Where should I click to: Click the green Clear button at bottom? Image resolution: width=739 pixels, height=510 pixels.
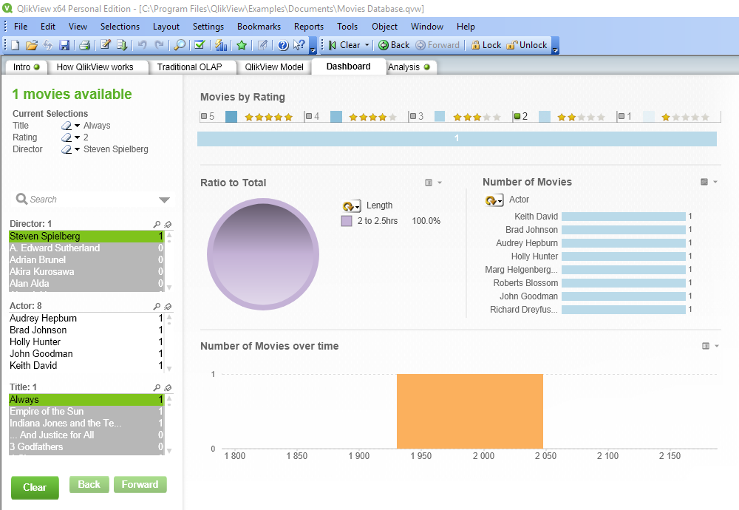point(35,487)
